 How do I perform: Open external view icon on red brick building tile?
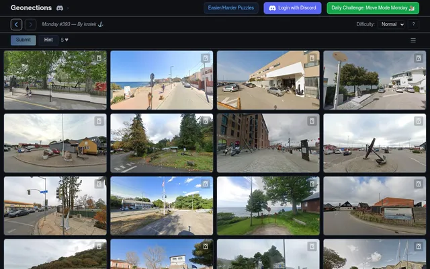click(312, 121)
